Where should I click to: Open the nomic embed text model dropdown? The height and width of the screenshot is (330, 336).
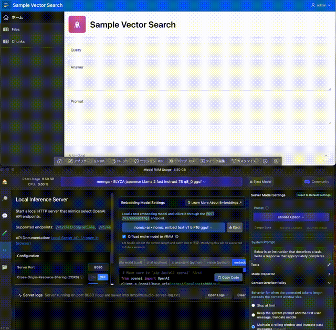(174, 228)
